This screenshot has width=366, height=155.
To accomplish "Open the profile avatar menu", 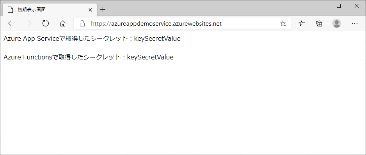I will [337, 23].
